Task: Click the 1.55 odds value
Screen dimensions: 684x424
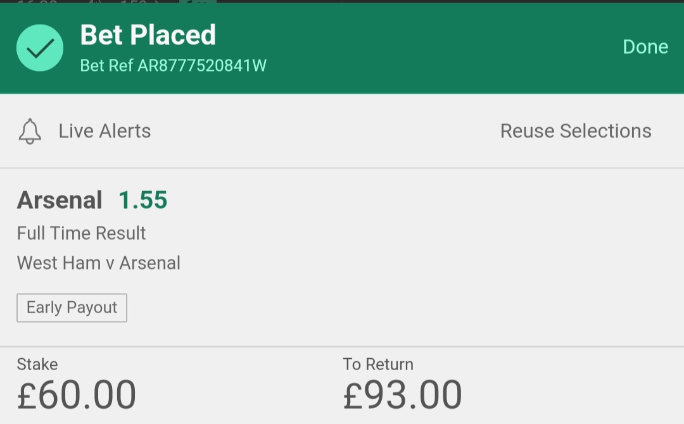Action: tap(142, 200)
